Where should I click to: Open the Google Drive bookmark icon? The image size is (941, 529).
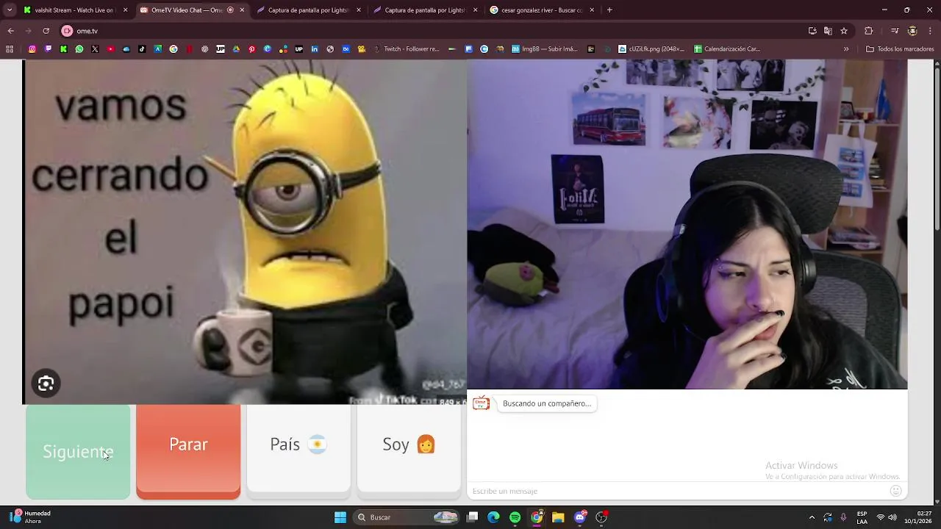[x=236, y=49]
